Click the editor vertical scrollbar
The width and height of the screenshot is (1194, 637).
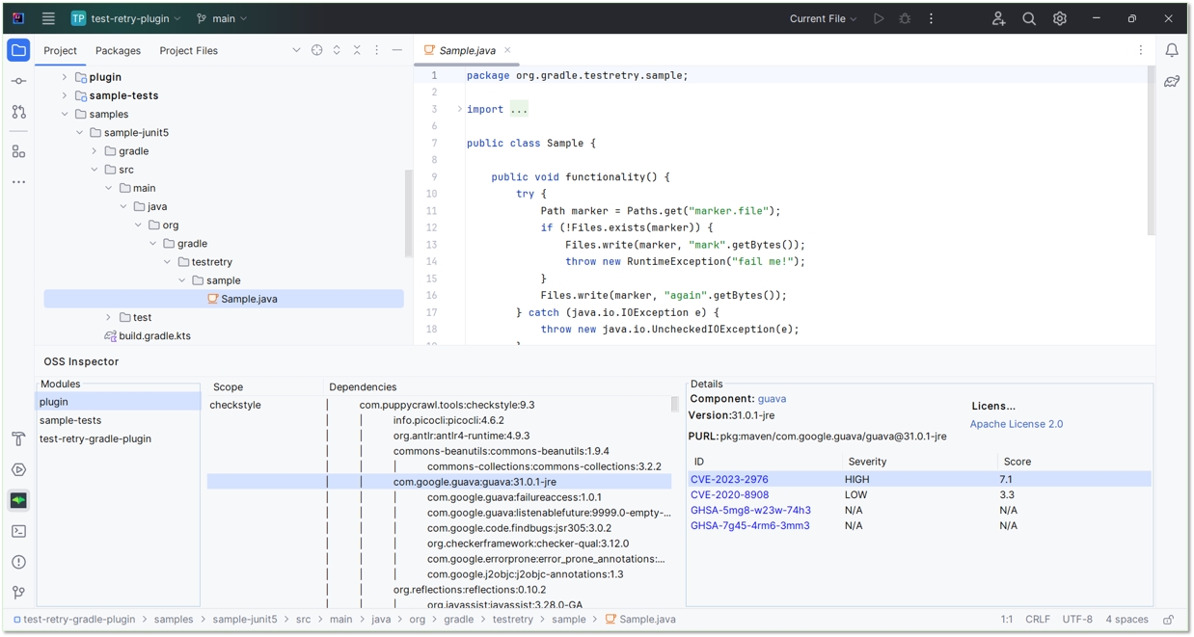pyautogui.click(x=1151, y=150)
